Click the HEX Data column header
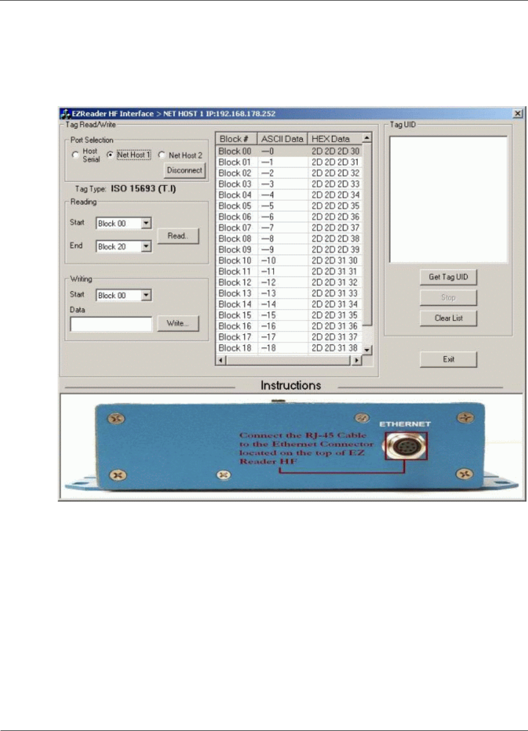The height and width of the screenshot is (731, 528). click(x=335, y=139)
